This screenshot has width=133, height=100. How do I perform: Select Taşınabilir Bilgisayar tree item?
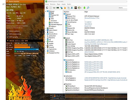[57, 24]
